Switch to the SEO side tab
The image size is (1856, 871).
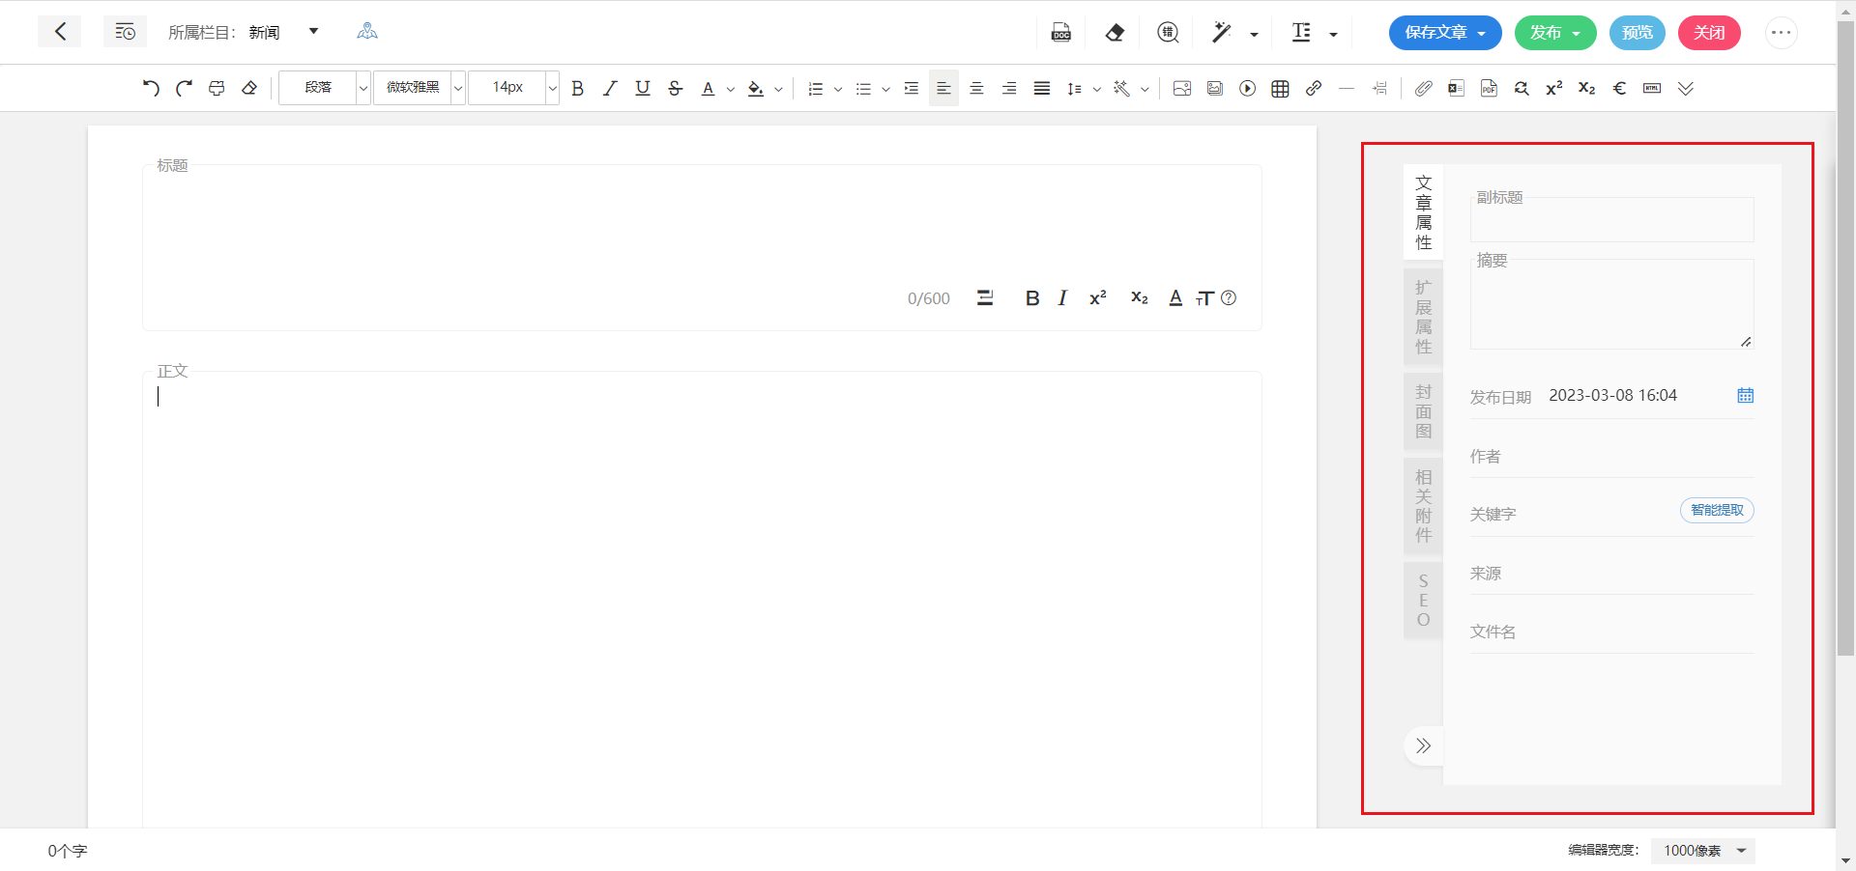point(1423,600)
